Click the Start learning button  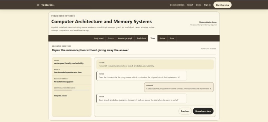point(222,5)
